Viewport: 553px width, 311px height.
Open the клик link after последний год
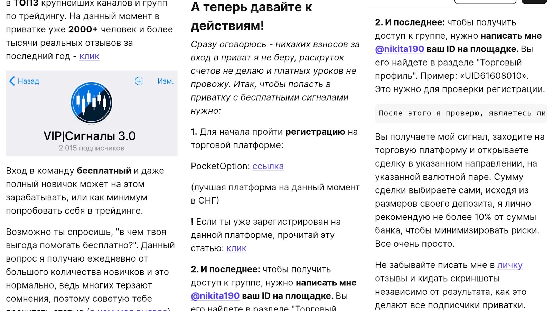(x=90, y=56)
